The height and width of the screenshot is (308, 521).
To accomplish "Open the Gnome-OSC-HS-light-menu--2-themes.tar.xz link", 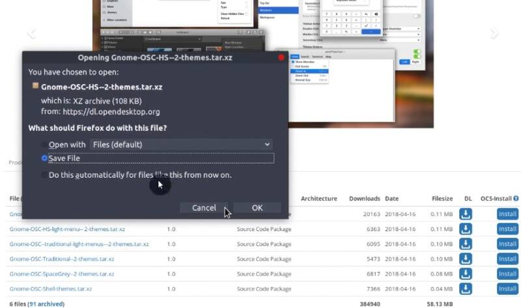I will (67, 229).
